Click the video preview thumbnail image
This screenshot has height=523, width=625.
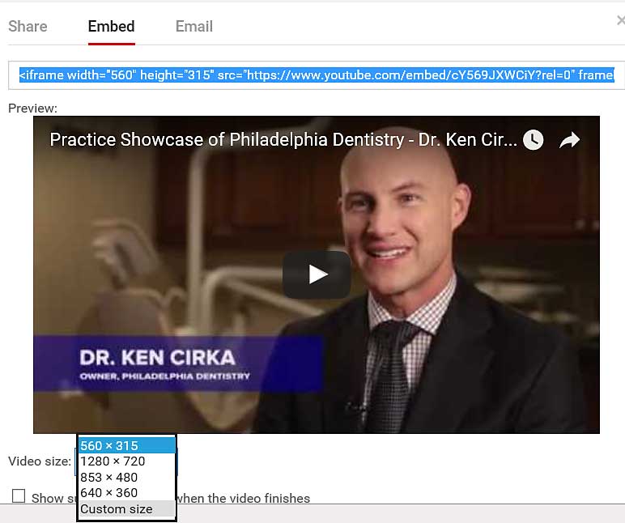(317, 274)
